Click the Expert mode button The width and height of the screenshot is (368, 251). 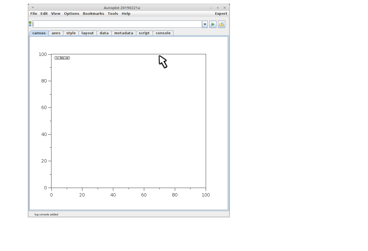pyautogui.click(x=221, y=14)
